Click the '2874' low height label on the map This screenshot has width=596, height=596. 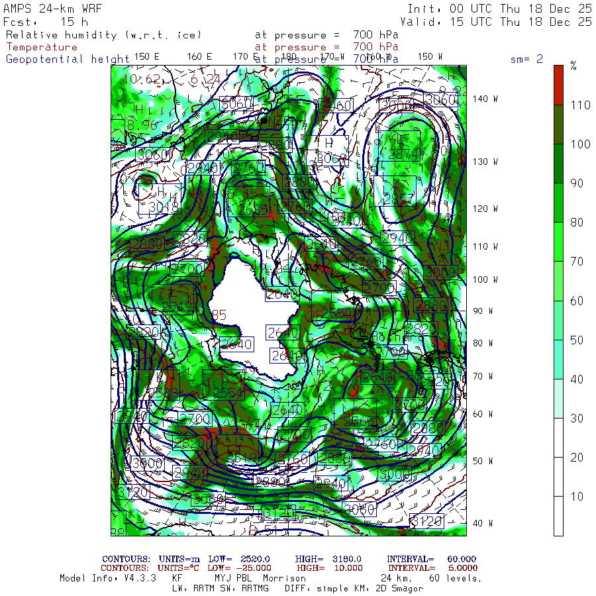pyautogui.click(x=403, y=155)
